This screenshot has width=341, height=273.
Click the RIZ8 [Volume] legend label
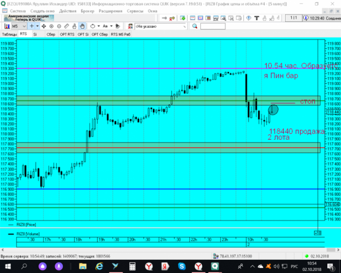pyautogui.click(x=28, y=234)
